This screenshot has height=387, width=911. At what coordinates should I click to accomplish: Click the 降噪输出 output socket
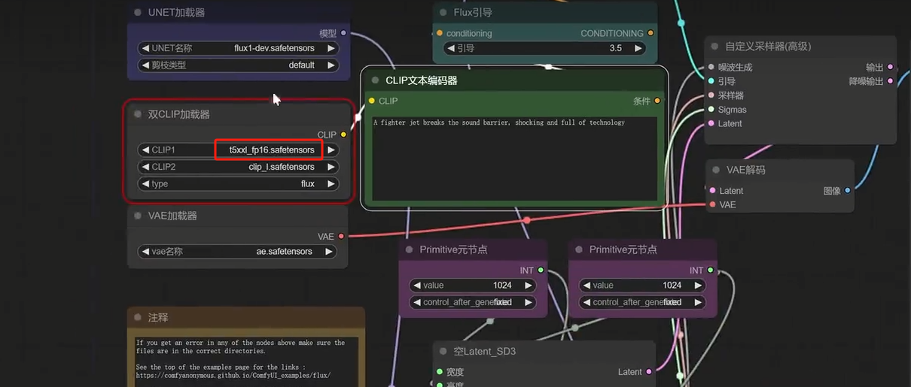click(890, 81)
